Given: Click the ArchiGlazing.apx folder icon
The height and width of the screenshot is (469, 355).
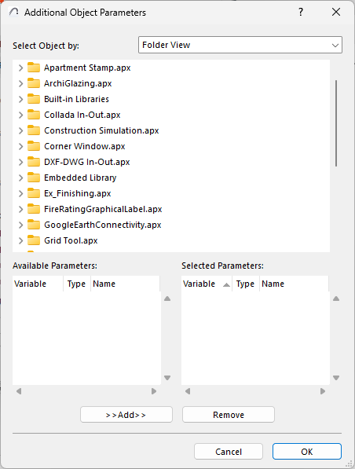Looking at the screenshot, I should click(34, 83).
